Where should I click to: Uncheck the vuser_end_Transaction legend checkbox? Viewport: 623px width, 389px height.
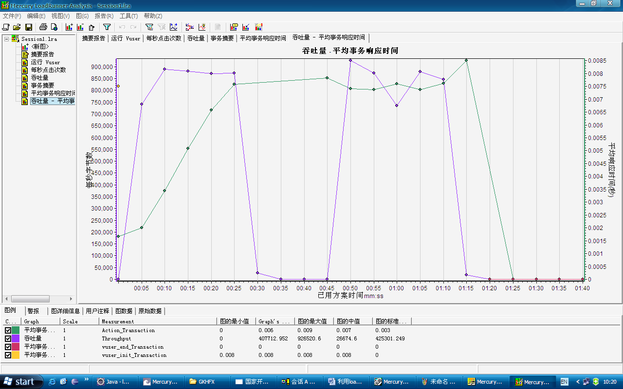[x=8, y=347]
